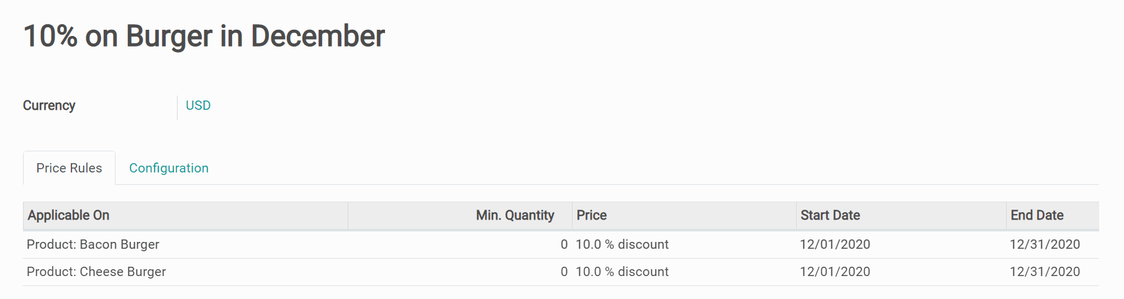The image size is (1124, 299).
Task: Click Bacon Burger start date 12/01/2020
Action: [x=835, y=244]
